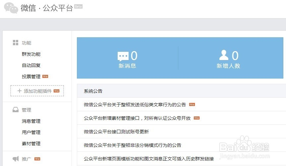Click the 添加功能插件 button
Viewport: 286px width, 166px height.
click(37, 91)
